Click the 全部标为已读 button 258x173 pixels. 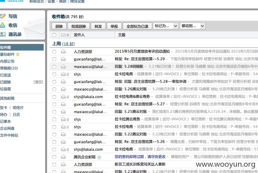137,26
